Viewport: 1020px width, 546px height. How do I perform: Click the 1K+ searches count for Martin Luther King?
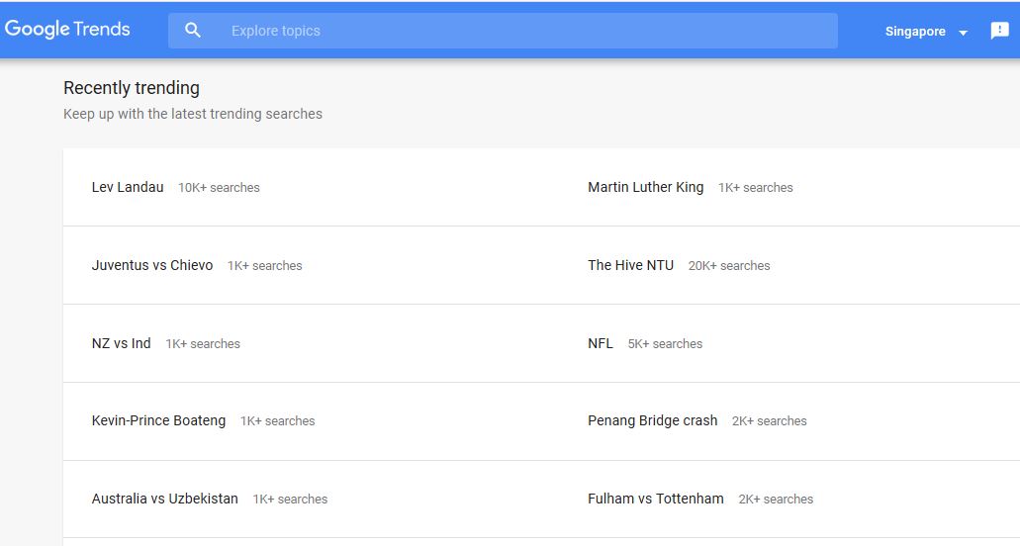(755, 188)
